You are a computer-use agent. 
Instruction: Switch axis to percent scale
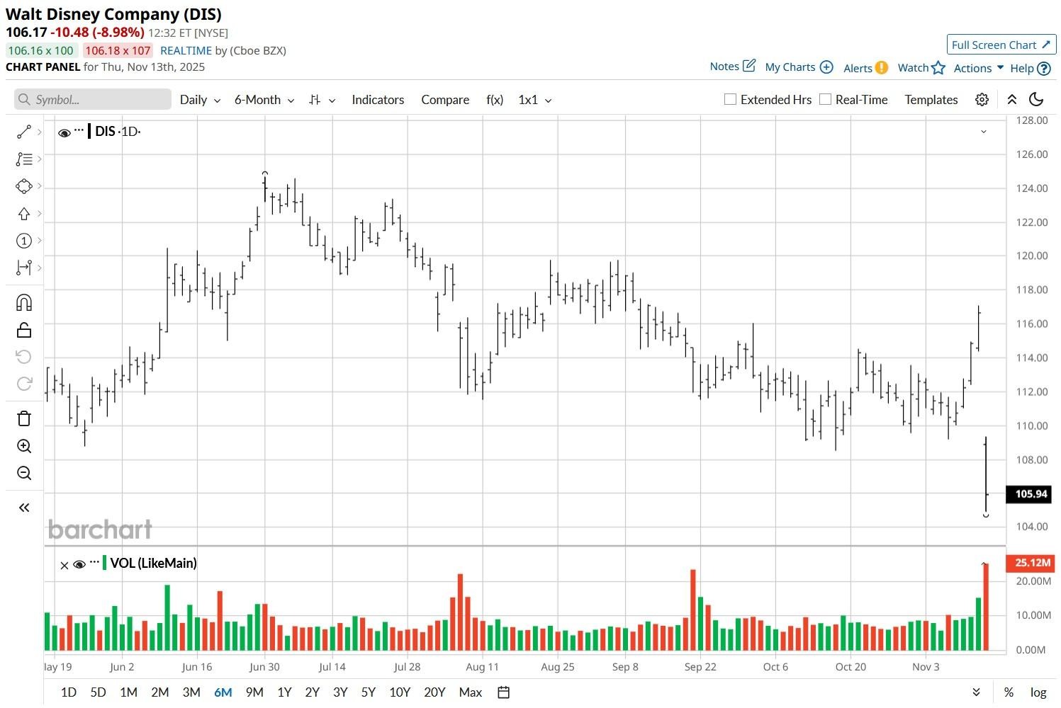[1008, 692]
